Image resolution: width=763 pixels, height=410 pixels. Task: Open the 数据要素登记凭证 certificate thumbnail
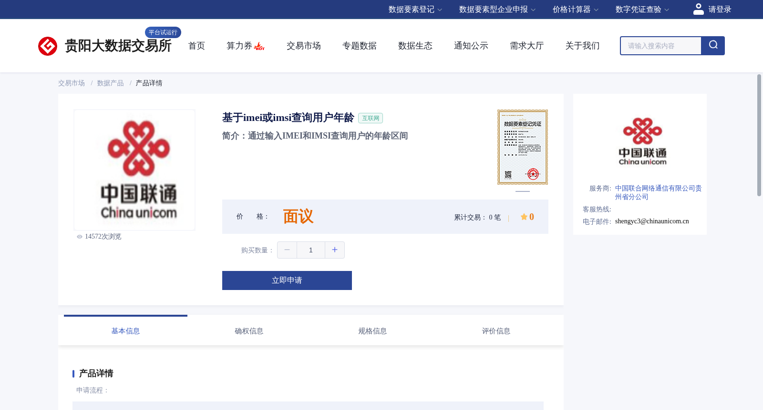coord(523,147)
